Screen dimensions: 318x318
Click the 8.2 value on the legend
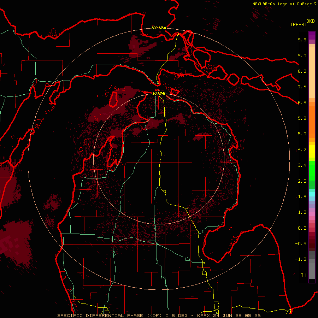tap(302, 71)
